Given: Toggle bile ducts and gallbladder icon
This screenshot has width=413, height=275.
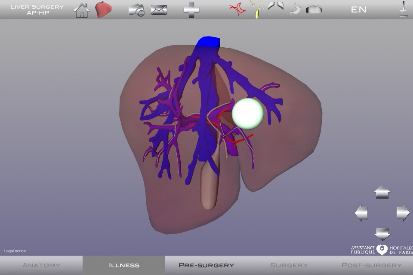Looking at the screenshot, I should click(x=256, y=9).
